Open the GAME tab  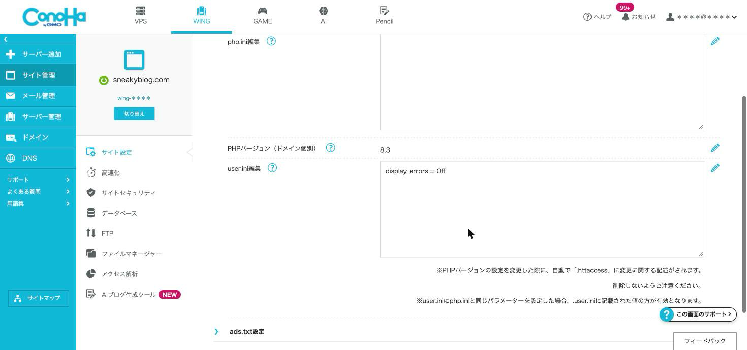(x=263, y=16)
